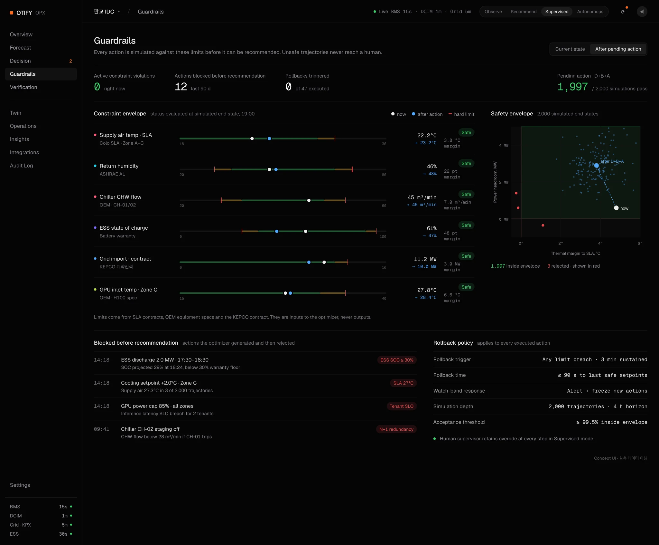Click the Safe badge for Return humidity
659x545 pixels.
(466, 163)
